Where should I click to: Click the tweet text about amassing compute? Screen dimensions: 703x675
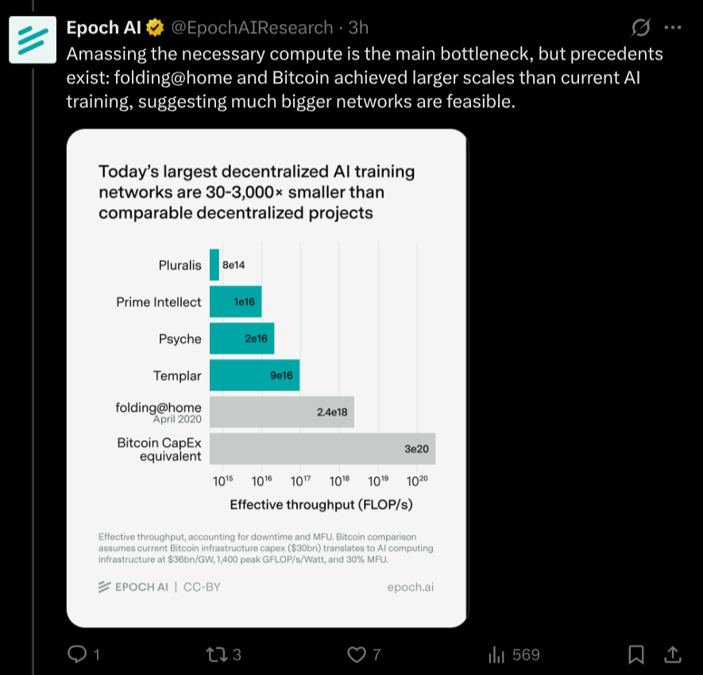(357, 78)
